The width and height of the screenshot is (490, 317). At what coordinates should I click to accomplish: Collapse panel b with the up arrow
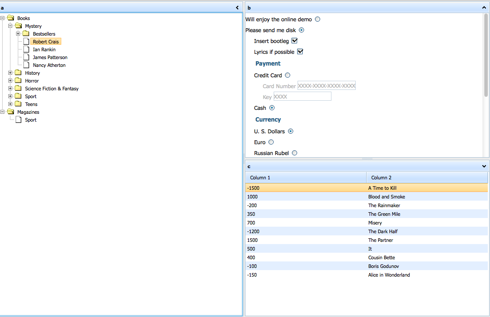pyautogui.click(x=484, y=8)
